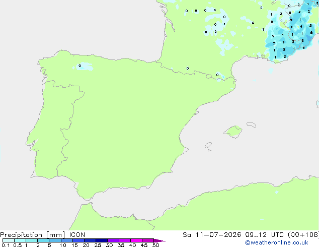Click the "ICON" model name label
Image resolution: width=319 pixels, height=247 pixels.
tap(77, 235)
